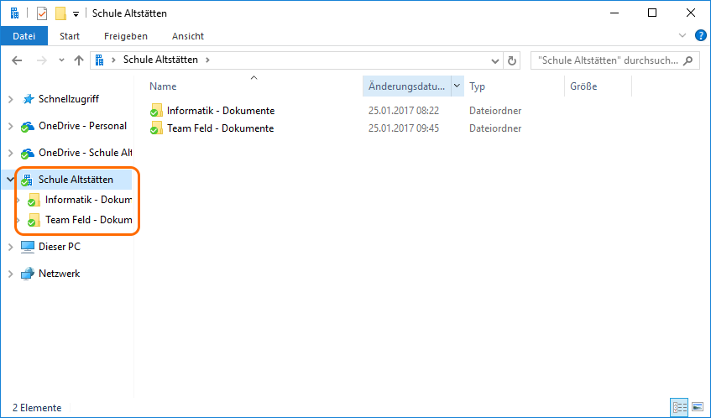Screen dimensions: 711x418
Task: Expand the Dieser PC tree node
Action: tap(10, 247)
